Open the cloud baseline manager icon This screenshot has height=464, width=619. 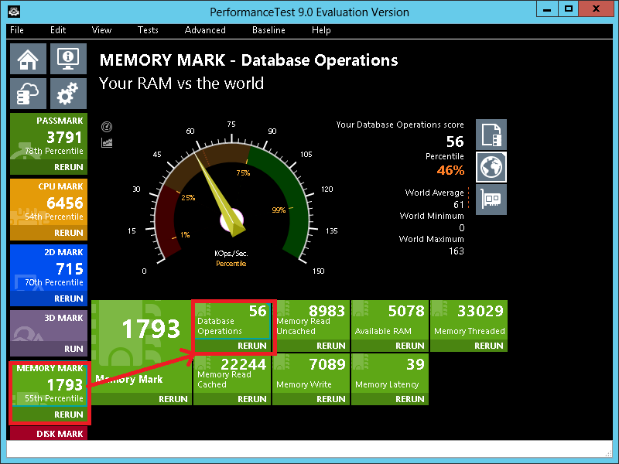pos(29,94)
